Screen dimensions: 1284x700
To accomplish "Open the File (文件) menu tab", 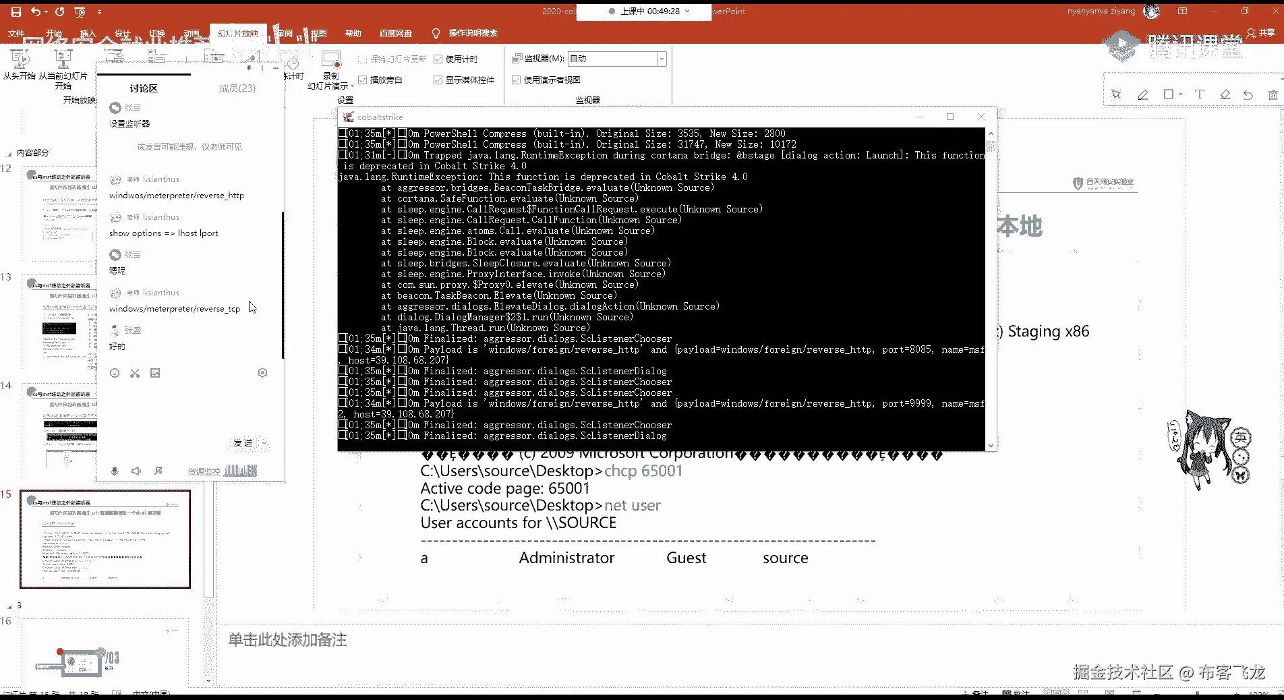I will (16, 33).
